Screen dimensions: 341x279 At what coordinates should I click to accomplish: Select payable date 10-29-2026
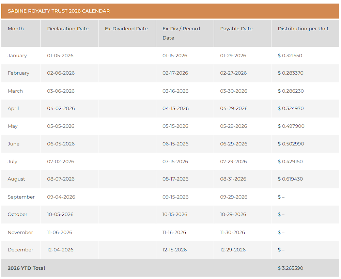tap(233, 214)
